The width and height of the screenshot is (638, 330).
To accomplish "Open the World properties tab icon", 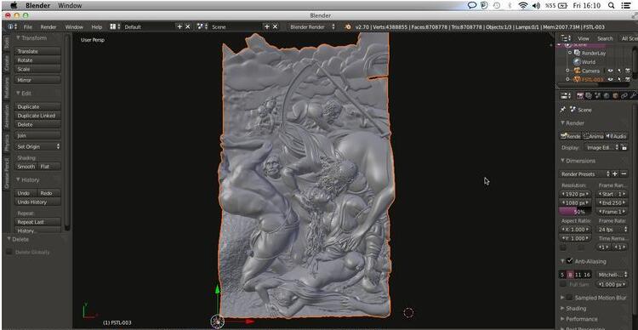I will click(x=607, y=96).
